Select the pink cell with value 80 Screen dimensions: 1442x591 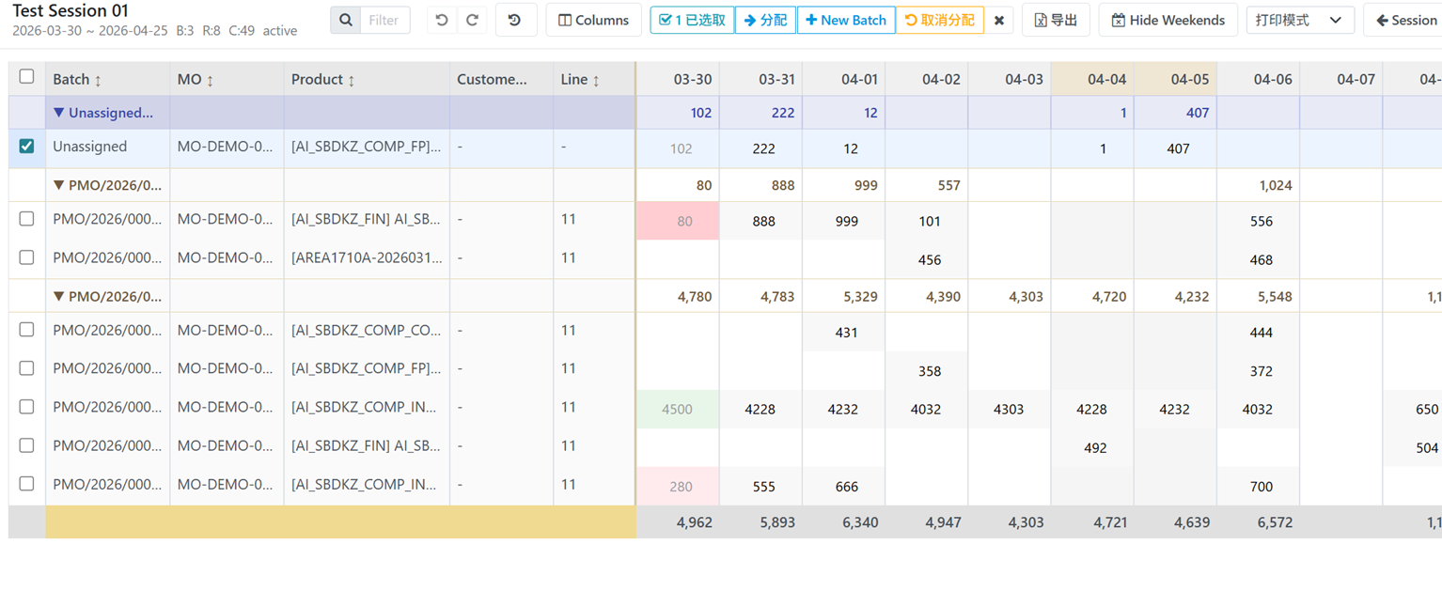[678, 221]
